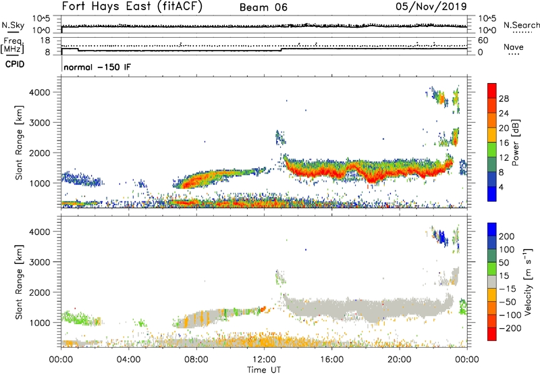The image size is (540, 374).
Task: Pick the yellow-orange segment of Power color bar
Action: point(492,134)
